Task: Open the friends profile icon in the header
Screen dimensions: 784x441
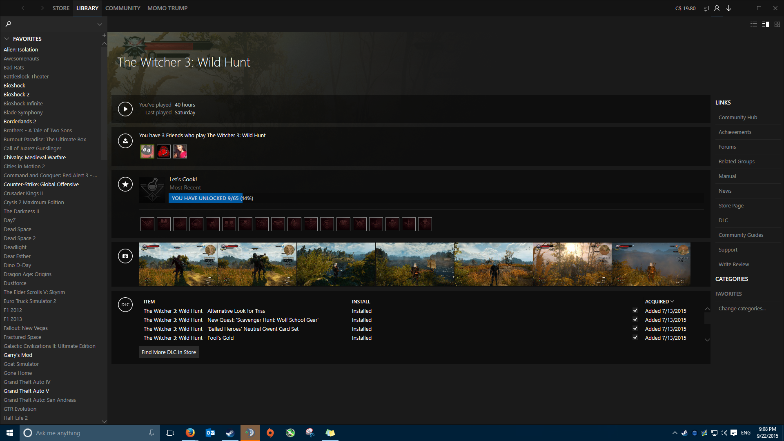Action: [x=717, y=8]
